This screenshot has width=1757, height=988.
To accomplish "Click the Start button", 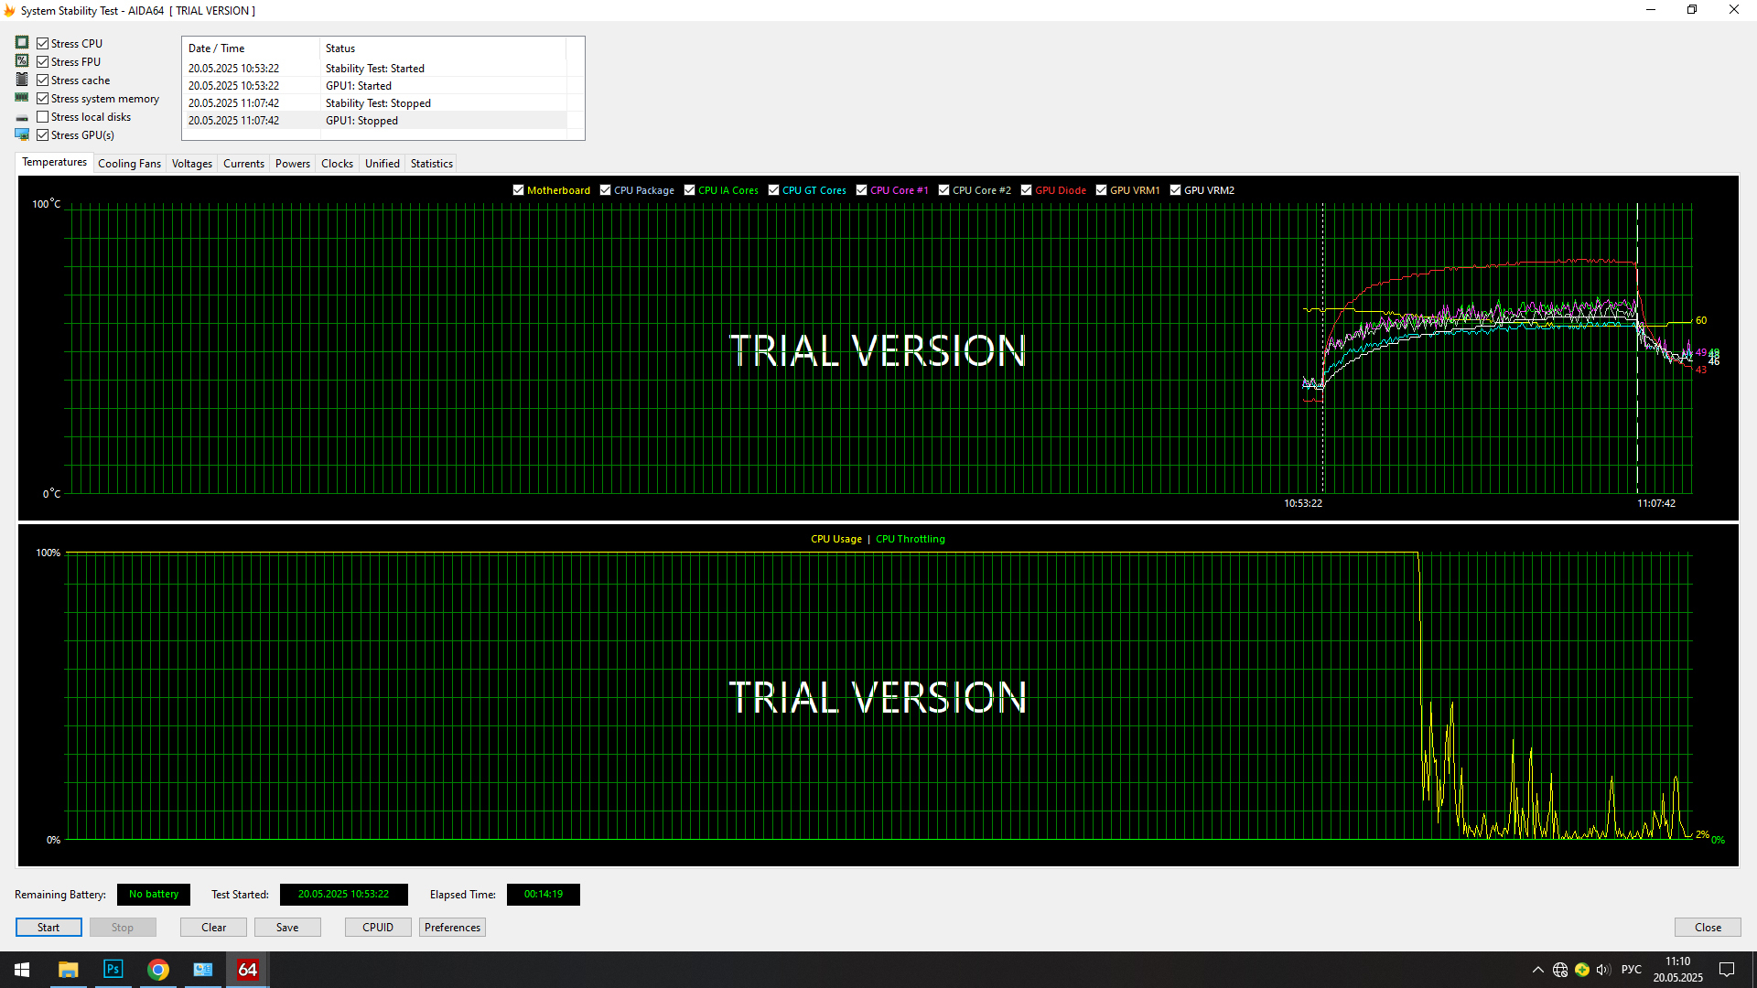I will 49,928.
